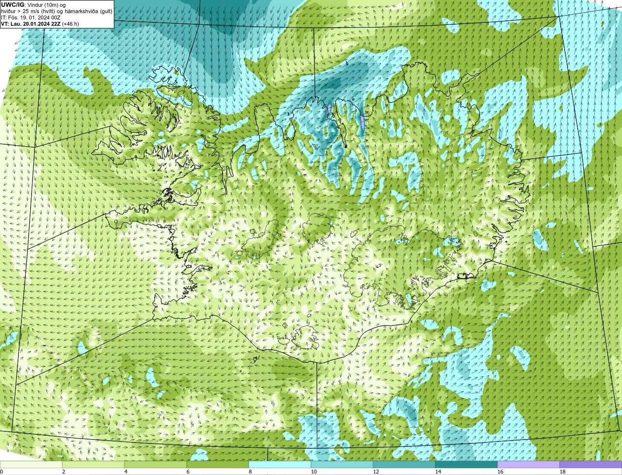
Task: Click the 8–10 m/s light cyan swatch
Action: 280,465
